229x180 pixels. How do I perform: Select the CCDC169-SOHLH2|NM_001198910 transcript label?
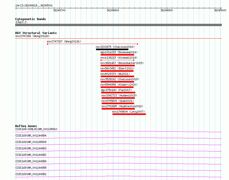pos(36,129)
